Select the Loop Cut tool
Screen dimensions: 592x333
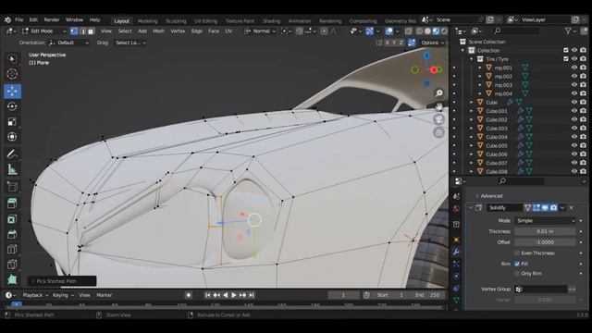pyautogui.click(x=12, y=249)
